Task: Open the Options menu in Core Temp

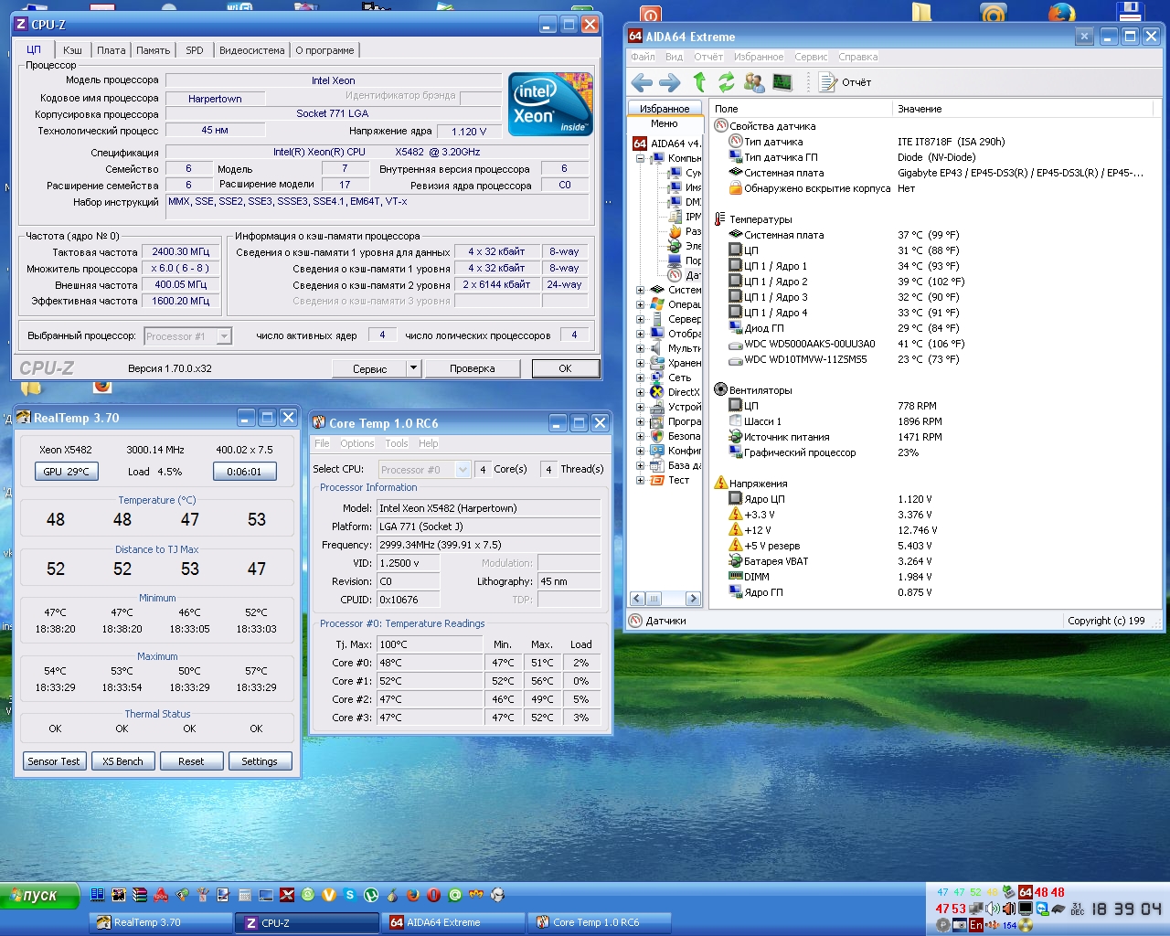Action: 356,443
